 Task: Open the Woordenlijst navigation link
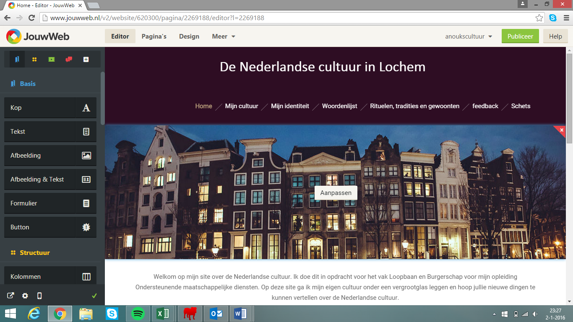(339, 106)
